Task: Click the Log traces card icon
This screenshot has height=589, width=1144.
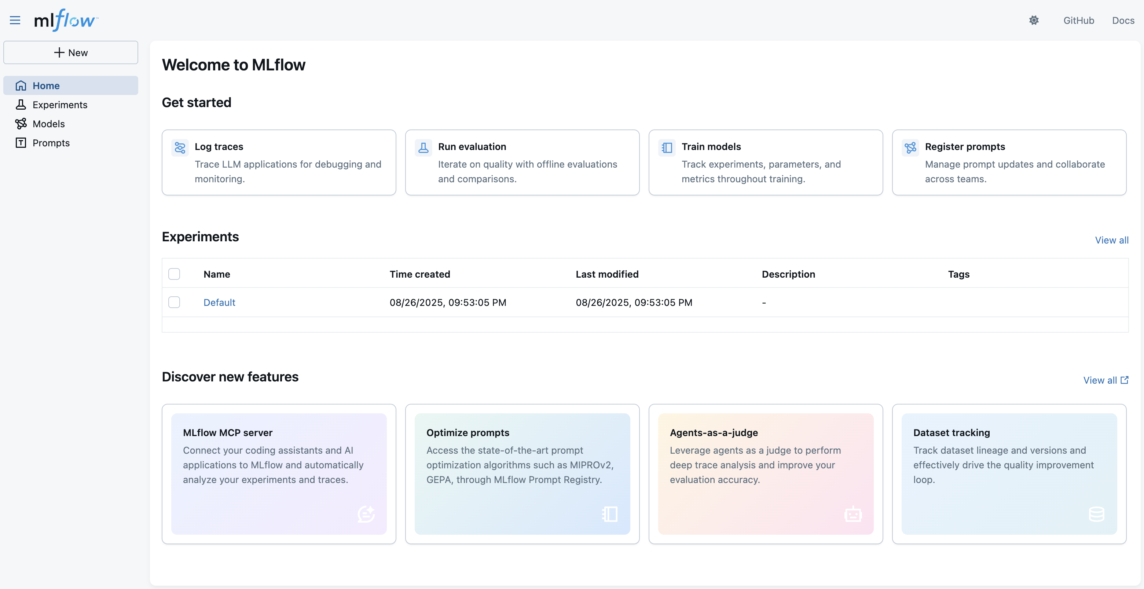Action: click(x=180, y=147)
